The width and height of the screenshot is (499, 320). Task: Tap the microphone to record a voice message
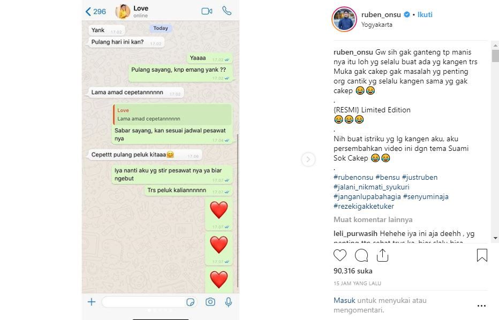[x=229, y=302]
